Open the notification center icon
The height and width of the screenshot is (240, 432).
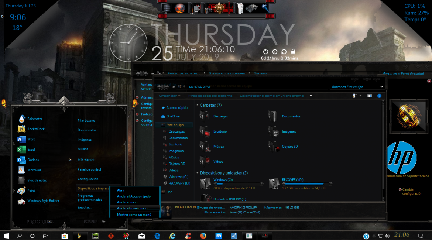(x=421, y=236)
